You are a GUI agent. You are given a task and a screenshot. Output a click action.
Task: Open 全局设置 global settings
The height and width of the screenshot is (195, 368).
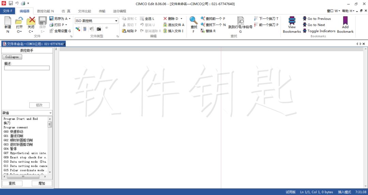60,31
